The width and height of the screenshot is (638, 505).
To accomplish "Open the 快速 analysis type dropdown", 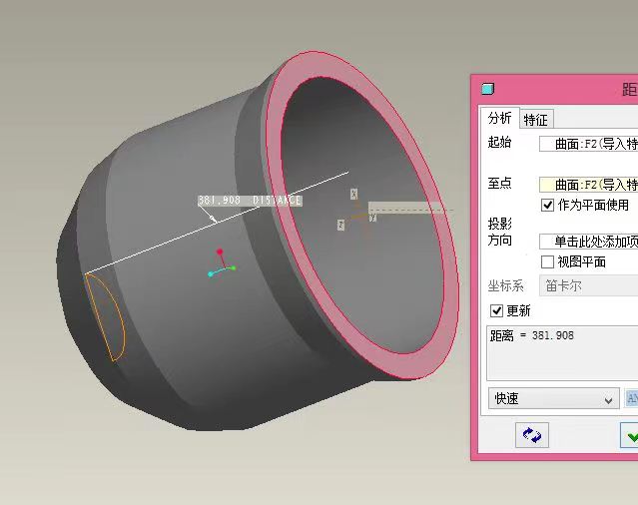I will coord(553,398).
